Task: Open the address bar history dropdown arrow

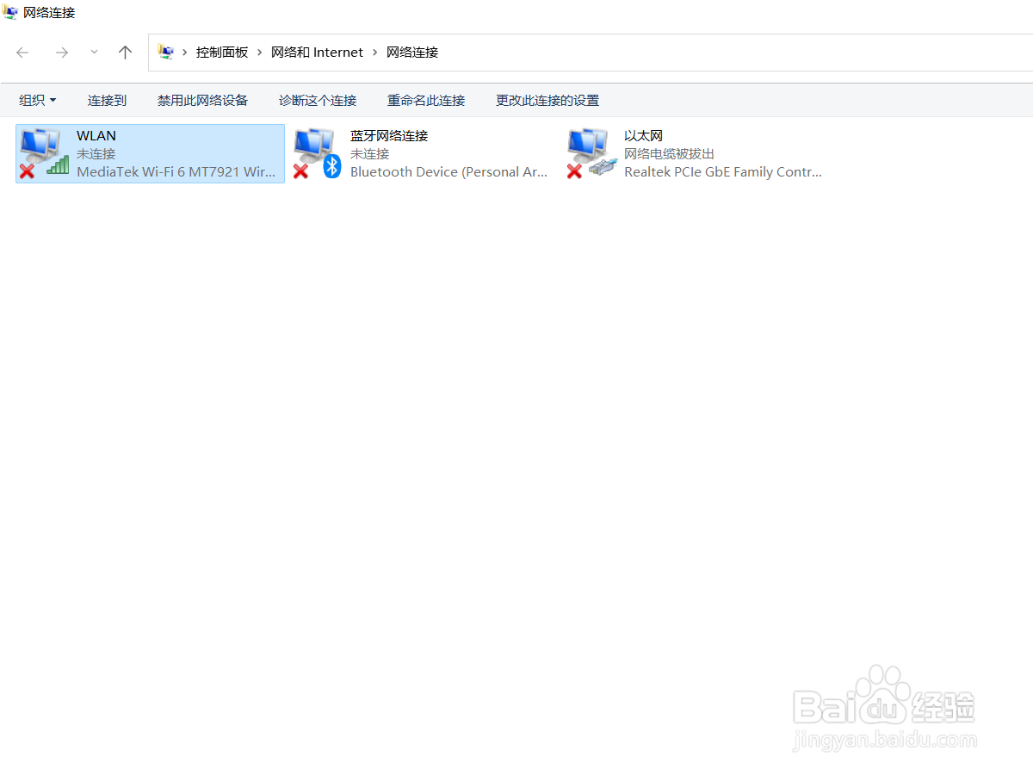Action: (x=94, y=52)
